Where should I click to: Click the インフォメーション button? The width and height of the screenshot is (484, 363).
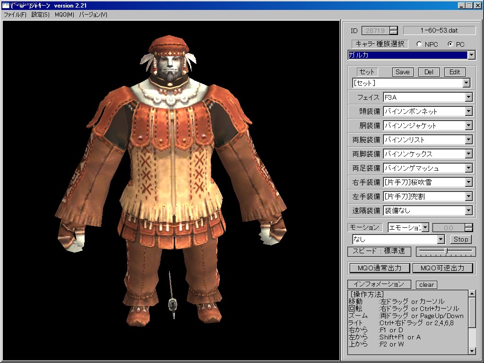coord(379,284)
